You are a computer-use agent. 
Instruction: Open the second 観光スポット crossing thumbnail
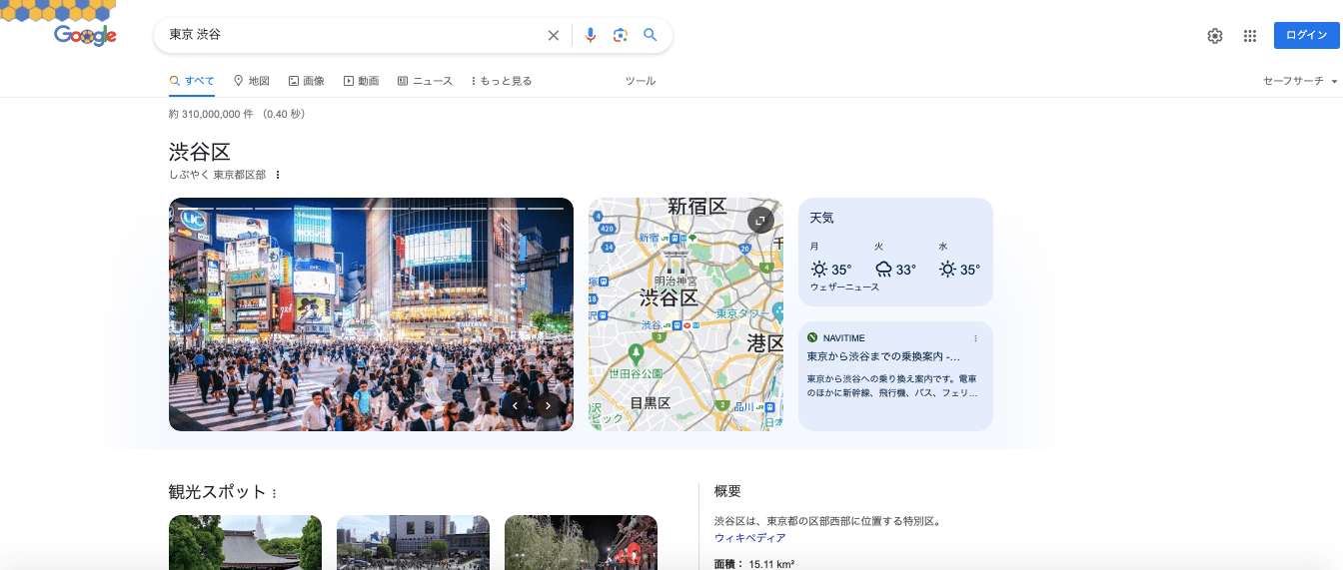[x=413, y=542]
